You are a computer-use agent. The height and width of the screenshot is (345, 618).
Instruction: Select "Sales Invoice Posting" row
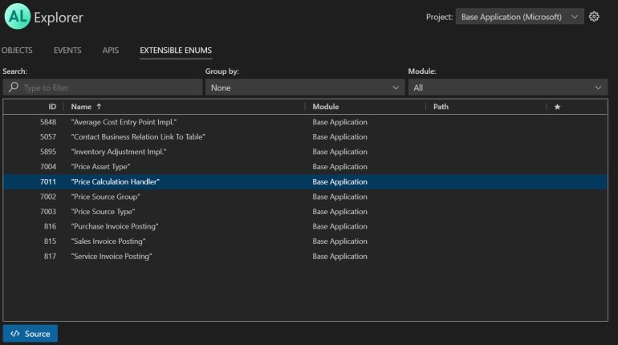(305, 241)
